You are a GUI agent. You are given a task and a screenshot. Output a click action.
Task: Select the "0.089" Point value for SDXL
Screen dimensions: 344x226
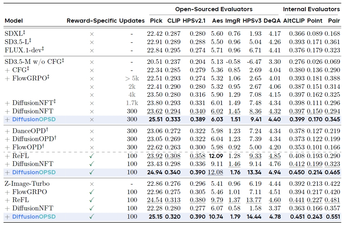coord(315,34)
